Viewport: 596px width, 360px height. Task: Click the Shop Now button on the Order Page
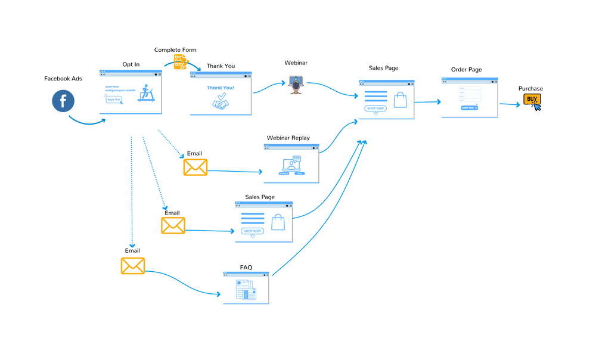[x=470, y=108]
